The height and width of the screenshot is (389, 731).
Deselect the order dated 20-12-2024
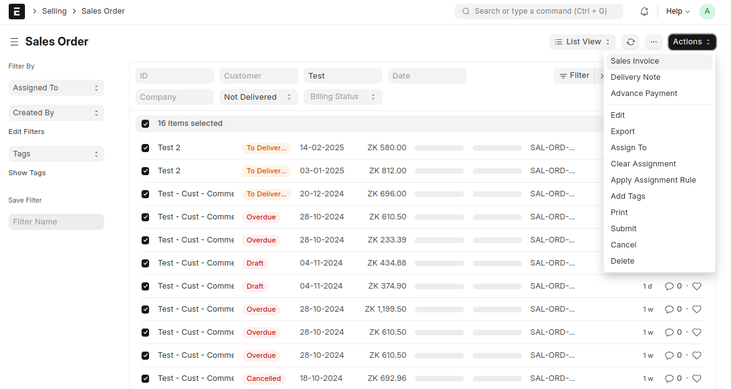(x=145, y=194)
